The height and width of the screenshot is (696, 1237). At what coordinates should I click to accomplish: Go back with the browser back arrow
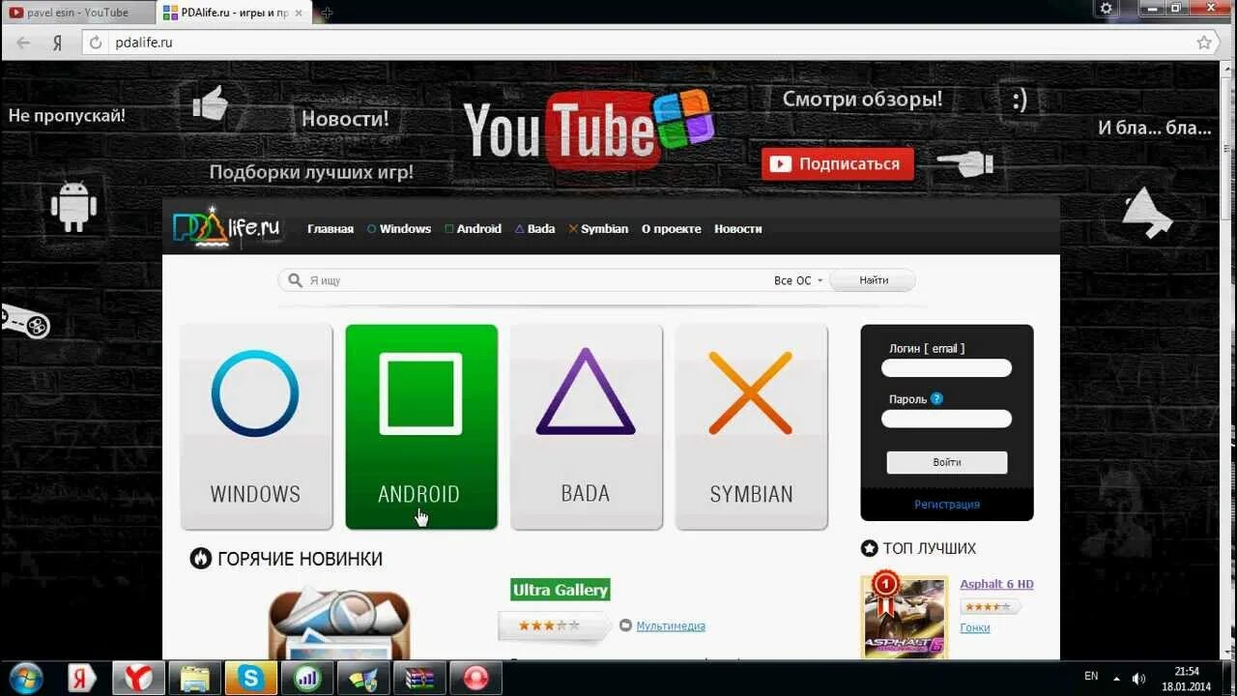(x=24, y=43)
